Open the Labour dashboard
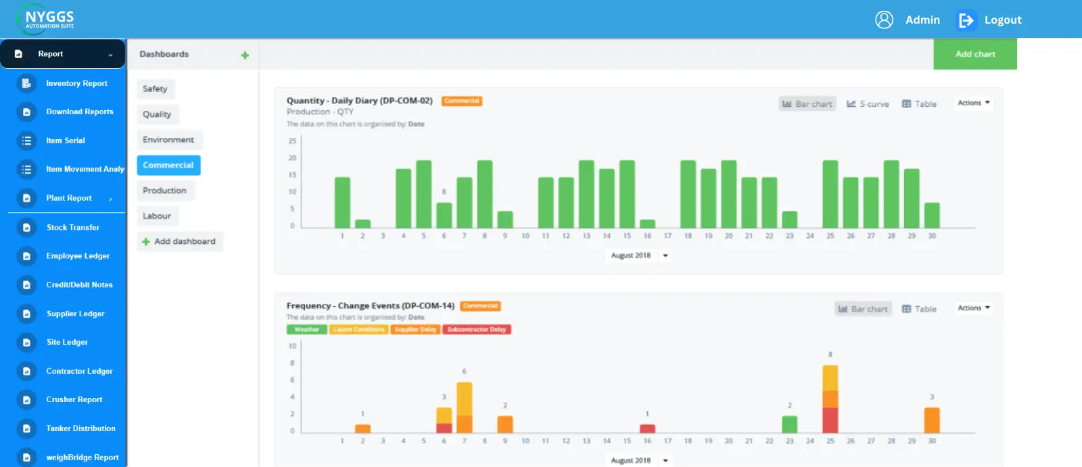The image size is (1082, 467). pos(157,216)
